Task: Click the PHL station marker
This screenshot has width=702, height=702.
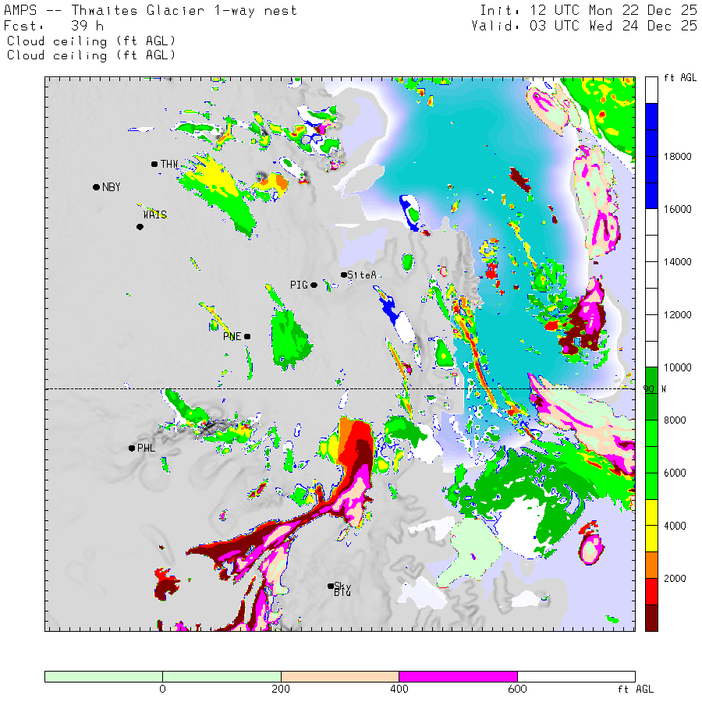Action: (132, 448)
